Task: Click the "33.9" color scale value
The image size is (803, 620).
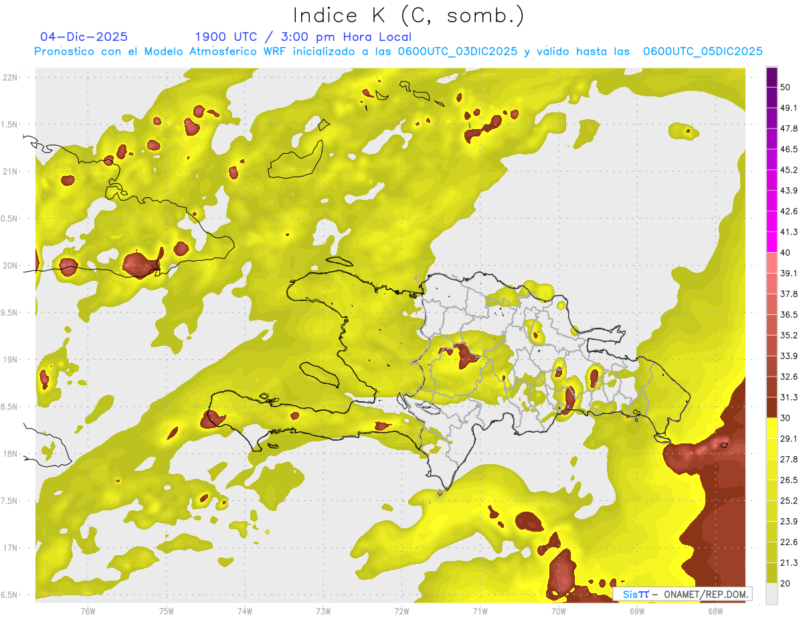Action: coord(789,356)
